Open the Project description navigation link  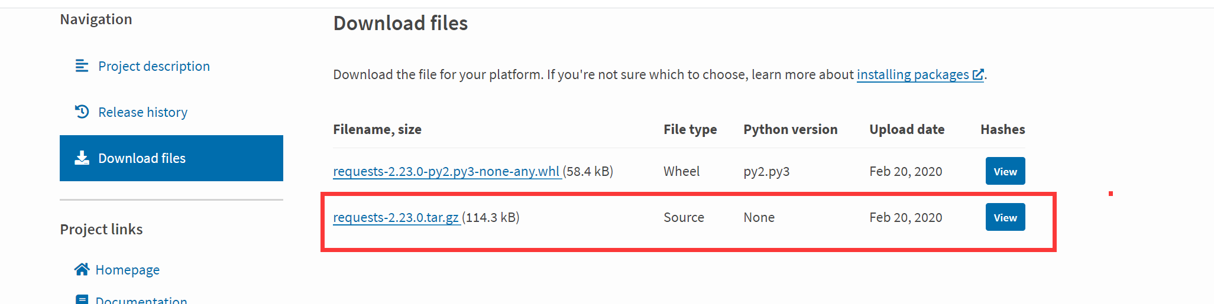click(x=154, y=66)
